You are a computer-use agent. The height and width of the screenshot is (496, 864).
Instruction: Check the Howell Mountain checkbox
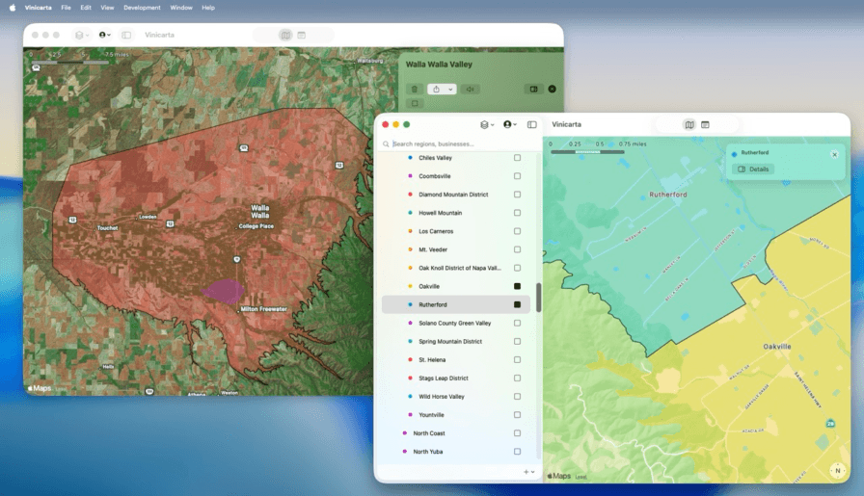click(x=517, y=213)
